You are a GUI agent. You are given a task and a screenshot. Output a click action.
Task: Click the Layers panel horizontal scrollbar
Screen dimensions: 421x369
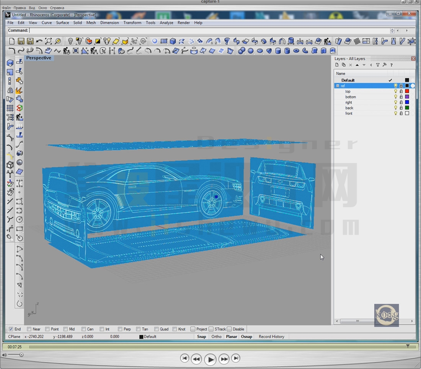coord(375,321)
